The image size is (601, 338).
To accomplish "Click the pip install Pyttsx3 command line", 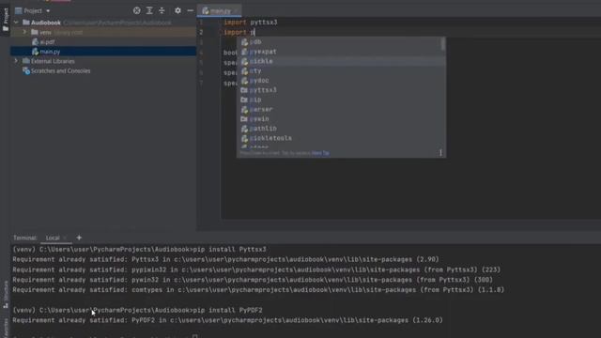I will [x=140, y=250].
